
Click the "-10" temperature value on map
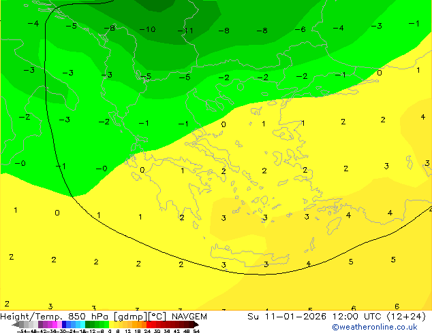tap(147, 29)
